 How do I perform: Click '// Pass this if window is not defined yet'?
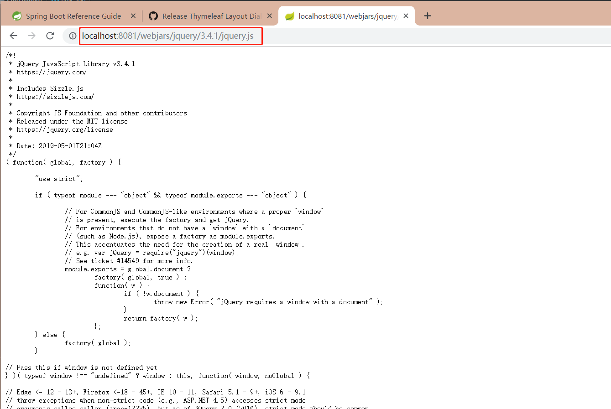[x=81, y=368]
